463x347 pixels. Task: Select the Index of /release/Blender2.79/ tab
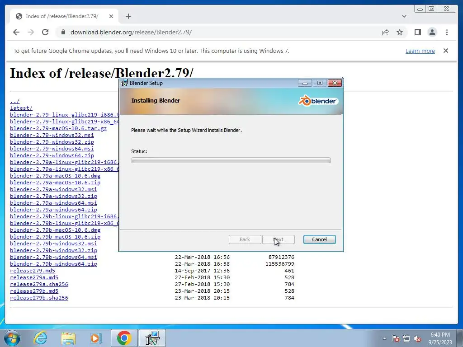click(x=64, y=16)
